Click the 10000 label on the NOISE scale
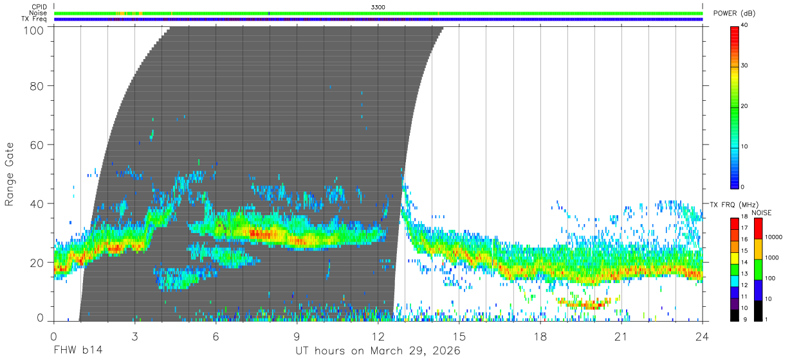Screen dimensions: 790x364 click(x=774, y=237)
